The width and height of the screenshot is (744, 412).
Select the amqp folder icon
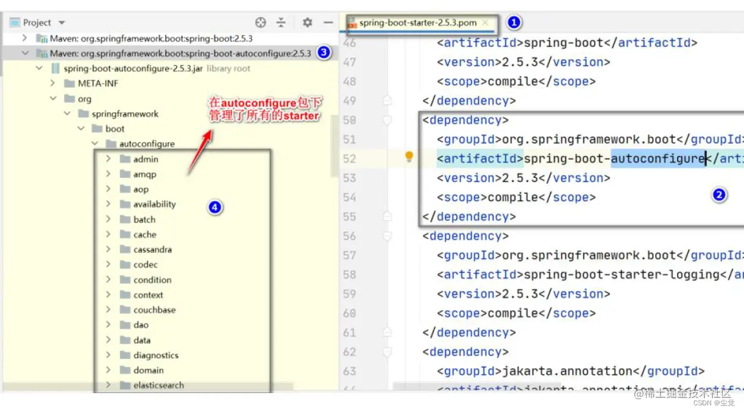[126, 174]
